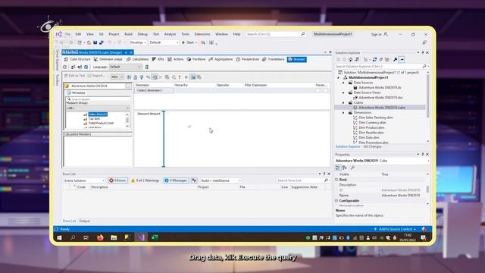
Task: Toggle the Warnings filter in Error List
Action: point(145,180)
